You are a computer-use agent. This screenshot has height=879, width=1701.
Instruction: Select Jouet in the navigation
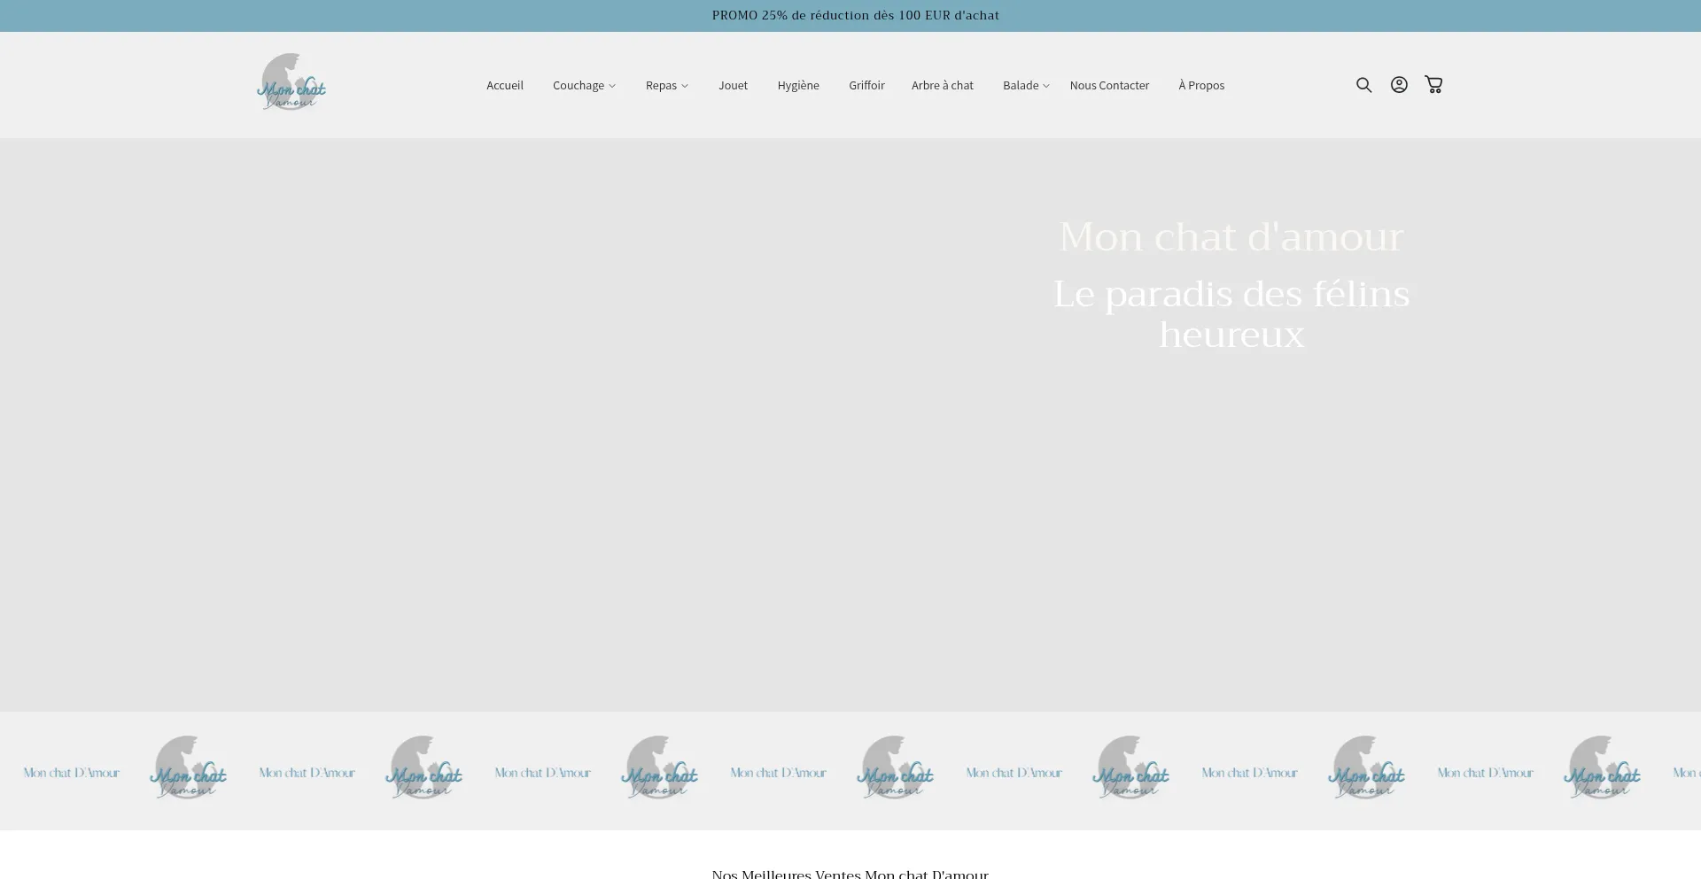click(x=733, y=85)
